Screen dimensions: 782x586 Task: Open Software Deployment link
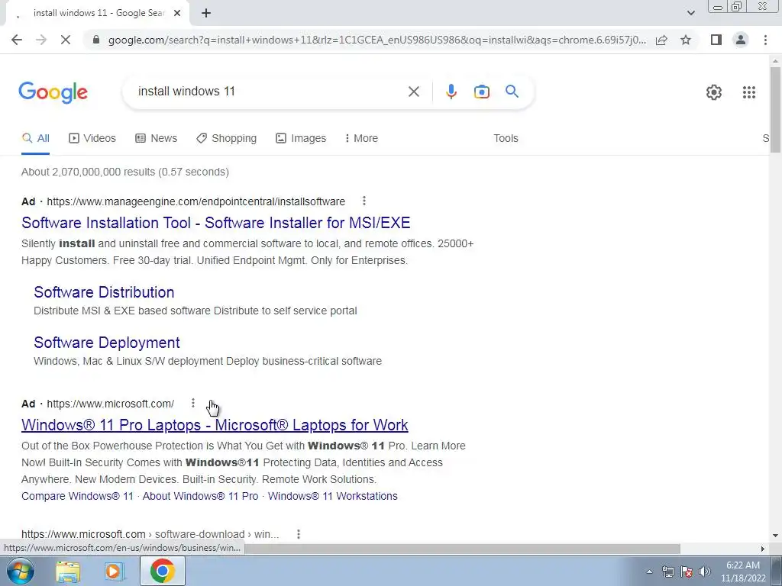pos(107,343)
